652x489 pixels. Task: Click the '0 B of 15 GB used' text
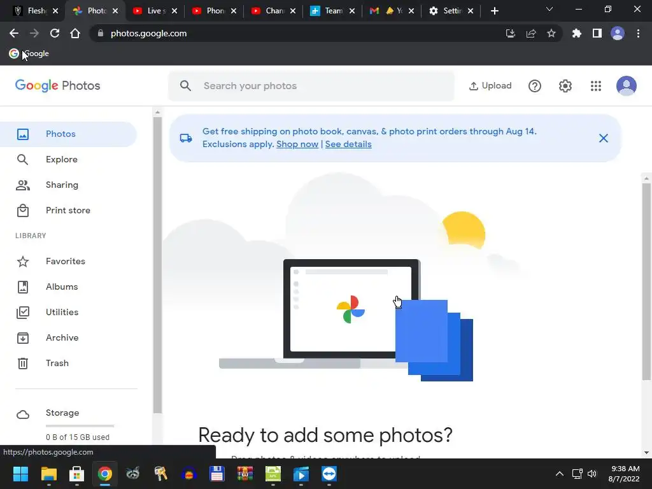[x=78, y=437]
